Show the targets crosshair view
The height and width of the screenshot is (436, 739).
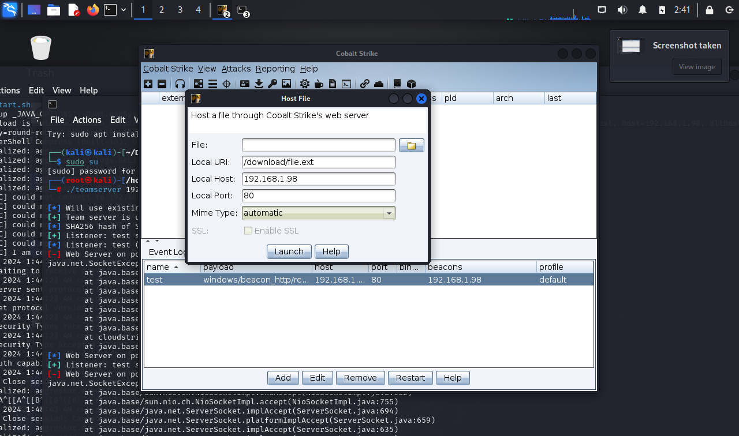coord(226,84)
